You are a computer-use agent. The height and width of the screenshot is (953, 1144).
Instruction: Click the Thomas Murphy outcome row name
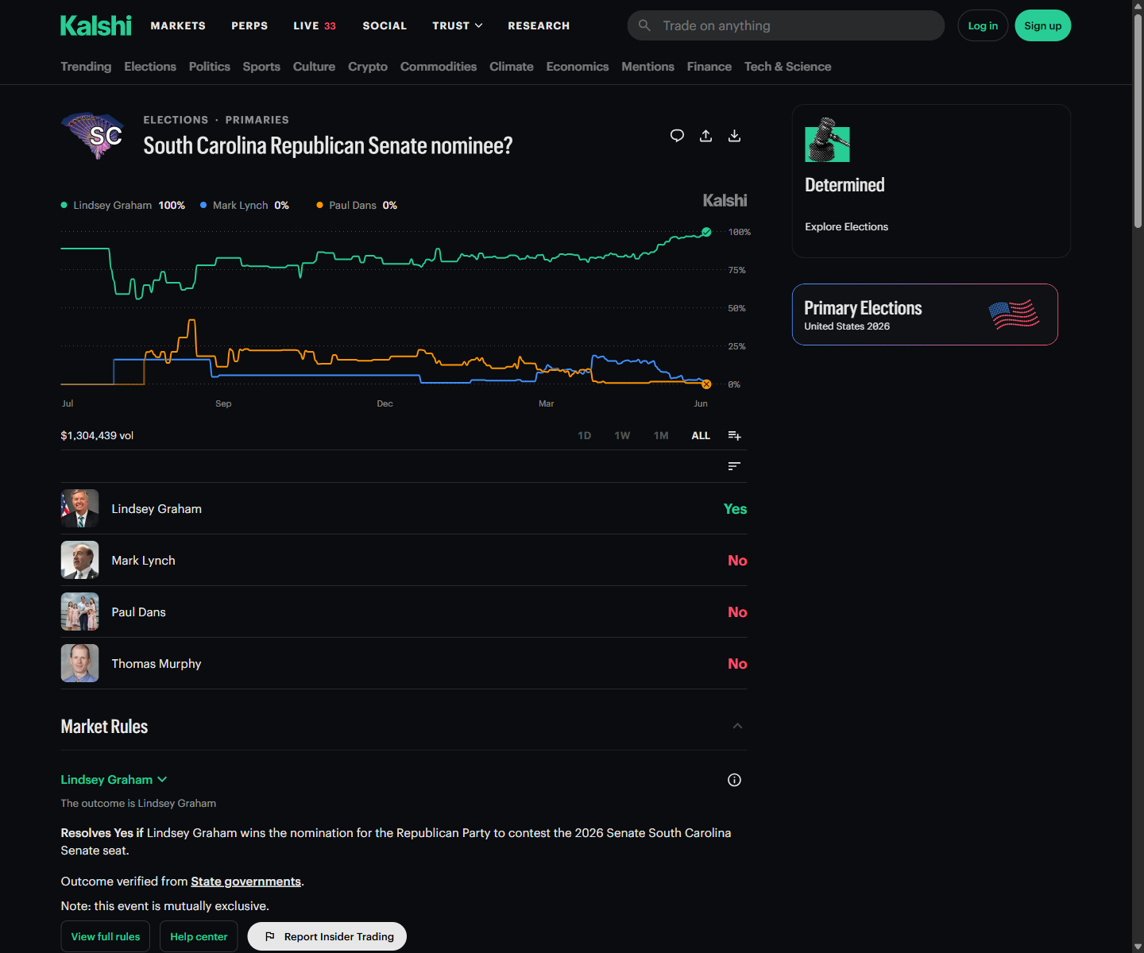pyautogui.click(x=157, y=663)
